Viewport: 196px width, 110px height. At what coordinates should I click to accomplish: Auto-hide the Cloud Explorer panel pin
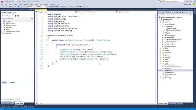point(32,10)
